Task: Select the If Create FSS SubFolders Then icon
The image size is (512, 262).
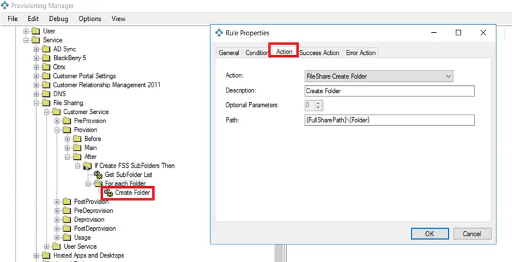Action: 88,166
